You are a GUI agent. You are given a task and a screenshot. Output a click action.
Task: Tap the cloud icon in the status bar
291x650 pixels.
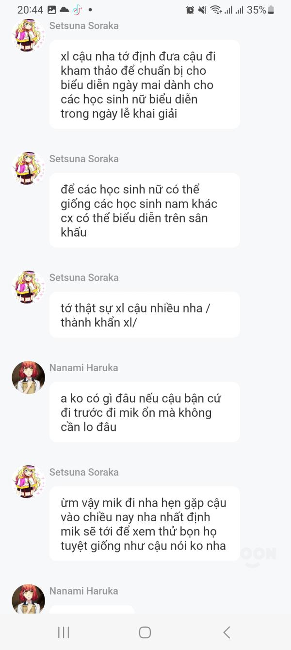tap(64, 10)
